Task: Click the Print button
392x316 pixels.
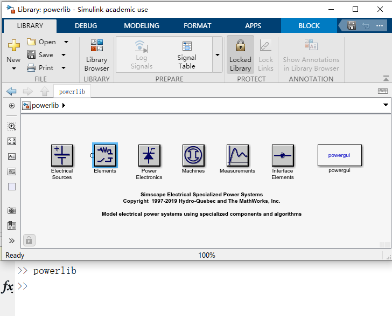Action: (40, 67)
